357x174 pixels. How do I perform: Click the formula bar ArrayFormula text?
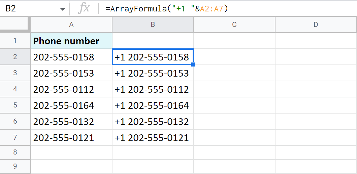[166, 8]
